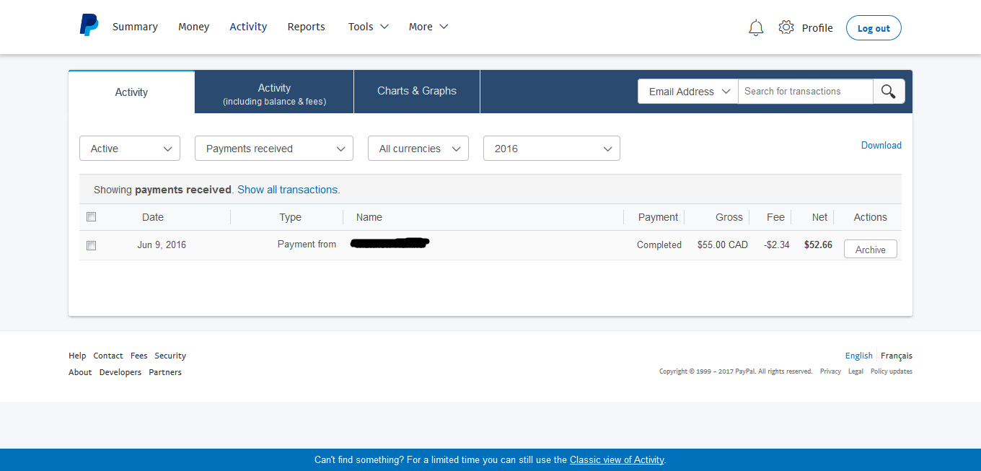This screenshot has width=981, height=471.
Task: Click the PayPal logo icon
Action: (x=89, y=25)
